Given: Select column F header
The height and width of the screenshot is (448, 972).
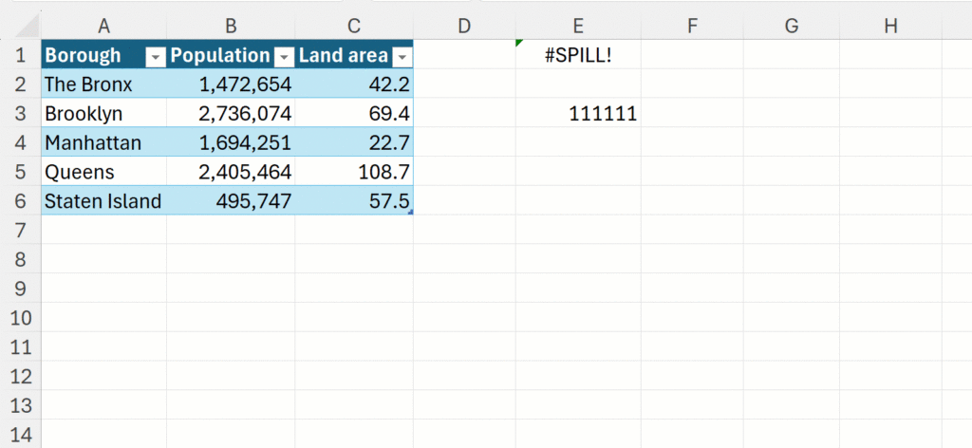Looking at the screenshot, I should pos(692,26).
